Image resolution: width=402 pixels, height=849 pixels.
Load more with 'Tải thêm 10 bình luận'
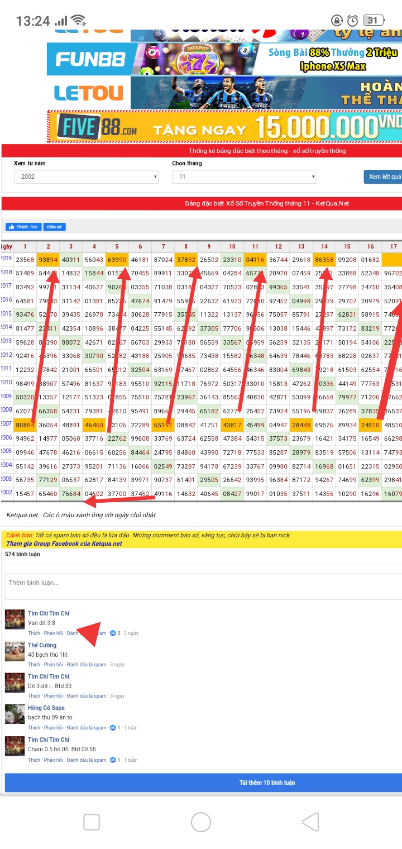[x=203, y=783]
